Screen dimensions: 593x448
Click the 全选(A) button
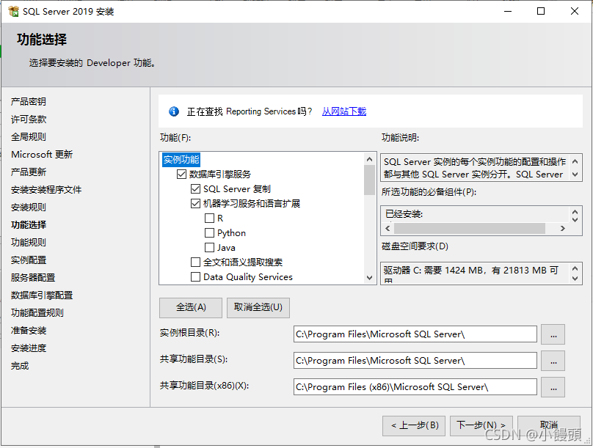tap(190, 307)
